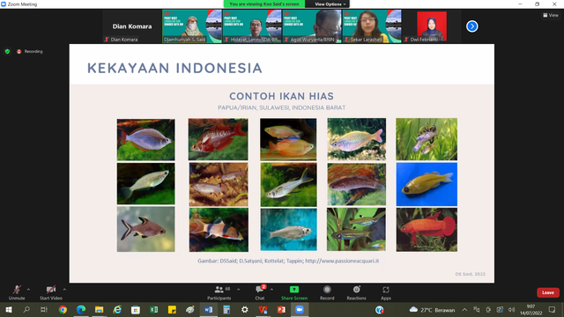Click the Record button
Screen dimensions: 564x317
point(327,292)
